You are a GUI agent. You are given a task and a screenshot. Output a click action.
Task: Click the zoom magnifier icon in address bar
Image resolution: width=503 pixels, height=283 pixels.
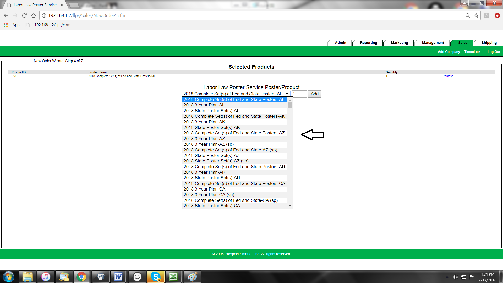[468, 15]
